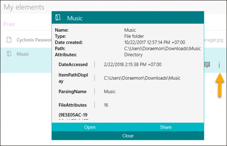
Task: Click the DateAccessed value 2/22/2018 2:15:38 PM
Action: click(133, 65)
